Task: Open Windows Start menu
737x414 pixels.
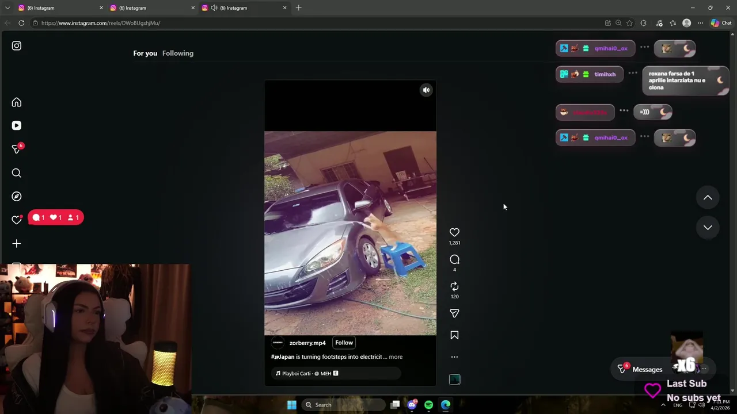Action: pyautogui.click(x=292, y=405)
